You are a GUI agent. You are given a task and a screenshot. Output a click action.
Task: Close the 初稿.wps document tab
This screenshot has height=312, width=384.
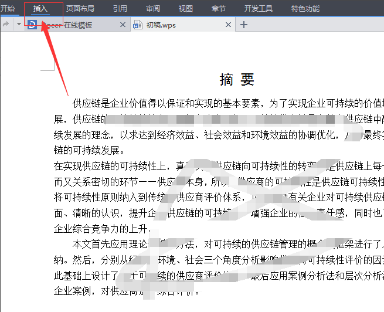(x=228, y=25)
